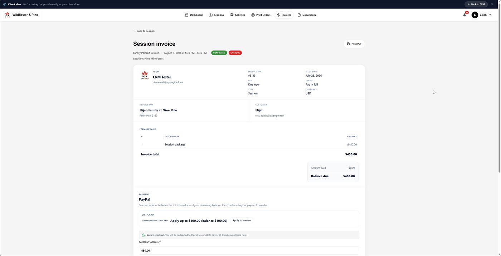The image size is (501, 256).
Task: Click the EDU0-ADMIN-VIEW-CARD gift card code
Action: [x=155, y=221]
